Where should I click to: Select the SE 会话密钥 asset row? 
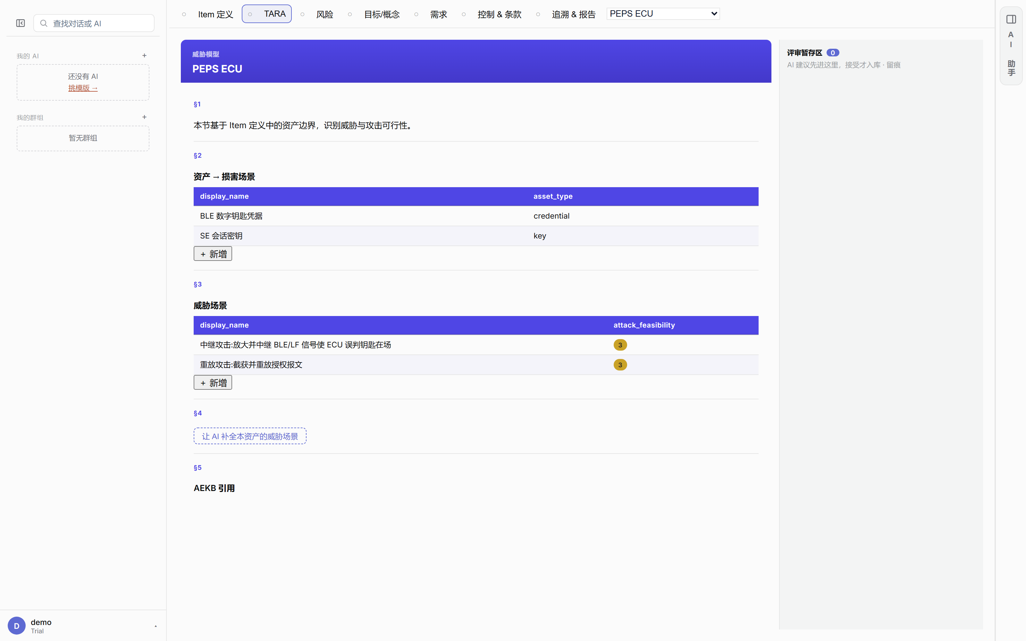476,236
